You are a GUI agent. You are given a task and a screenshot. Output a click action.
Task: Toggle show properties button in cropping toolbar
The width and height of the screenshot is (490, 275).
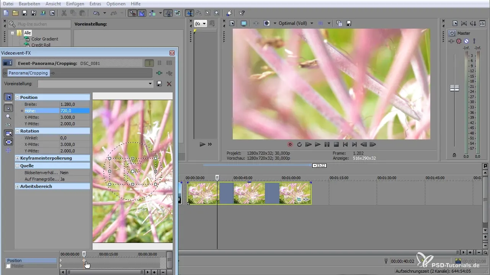click(x=8, y=97)
